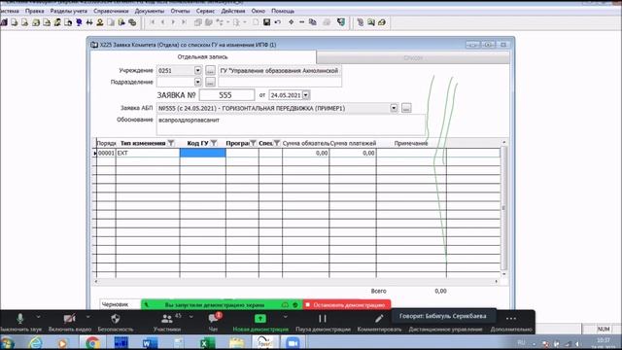Click Комментировать pencil annotate icon
Image resolution: width=622 pixels, height=350 pixels.
(379, 318)
